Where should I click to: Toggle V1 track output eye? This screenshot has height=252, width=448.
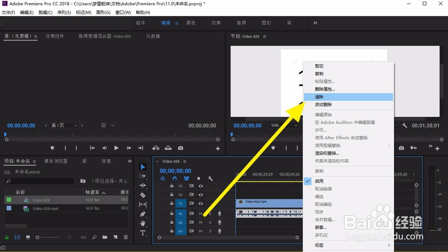coord(201,204)
